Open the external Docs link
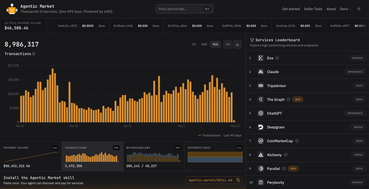Image resolution: width=369 pixels, height=189 pixels. point(345,9)
